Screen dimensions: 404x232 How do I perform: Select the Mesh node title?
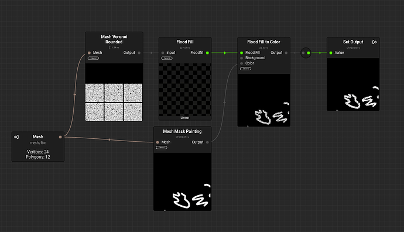38,137
